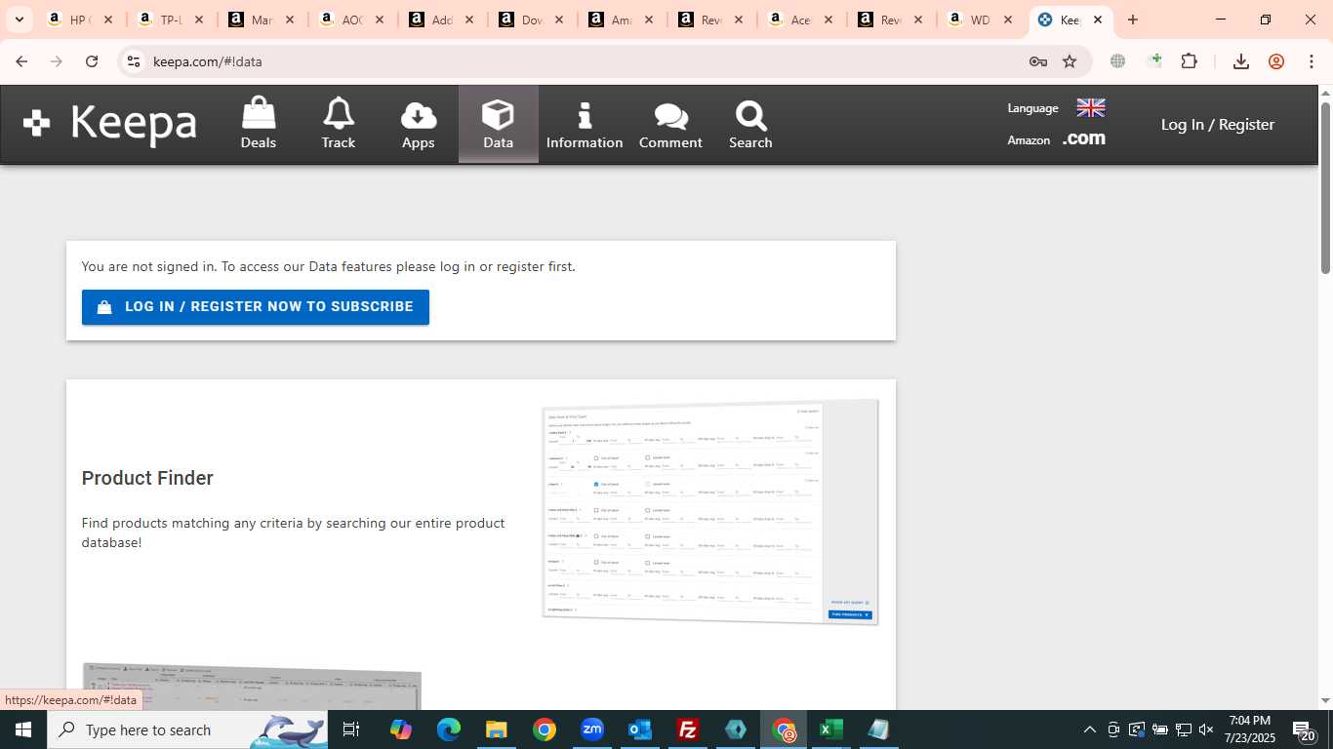Unmute the speaker in the system tray

point(1206,729)
